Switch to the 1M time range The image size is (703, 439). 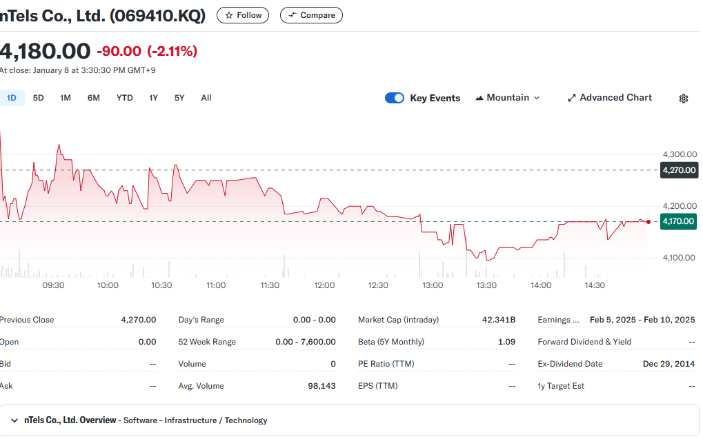pos(66,98)
